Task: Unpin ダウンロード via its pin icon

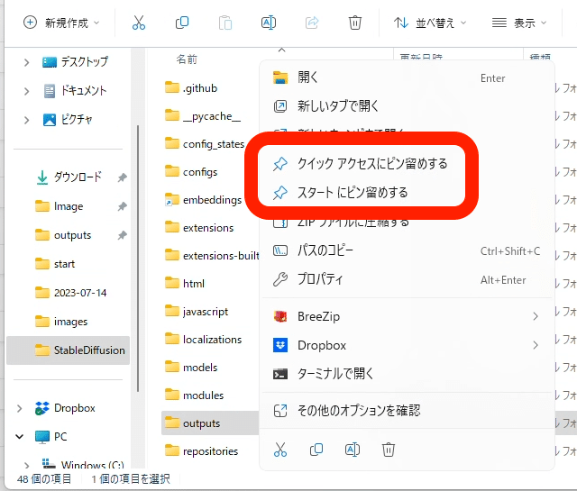Action: [x=123, y=177]
